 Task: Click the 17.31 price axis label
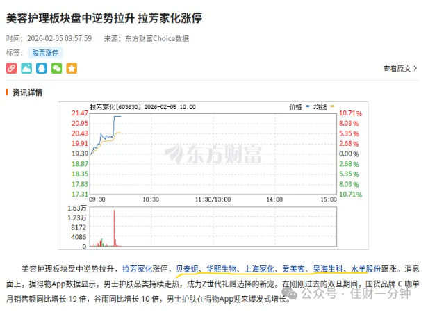80,194
